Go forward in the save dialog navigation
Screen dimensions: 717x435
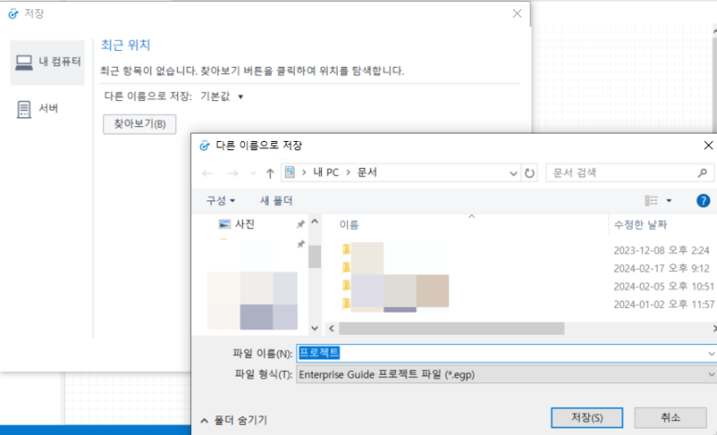tap(233, 173)
